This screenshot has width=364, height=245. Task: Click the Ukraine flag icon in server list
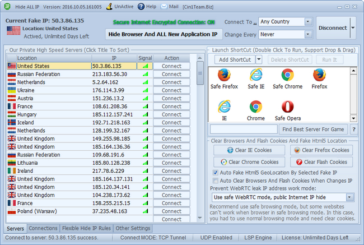(12, 90)
